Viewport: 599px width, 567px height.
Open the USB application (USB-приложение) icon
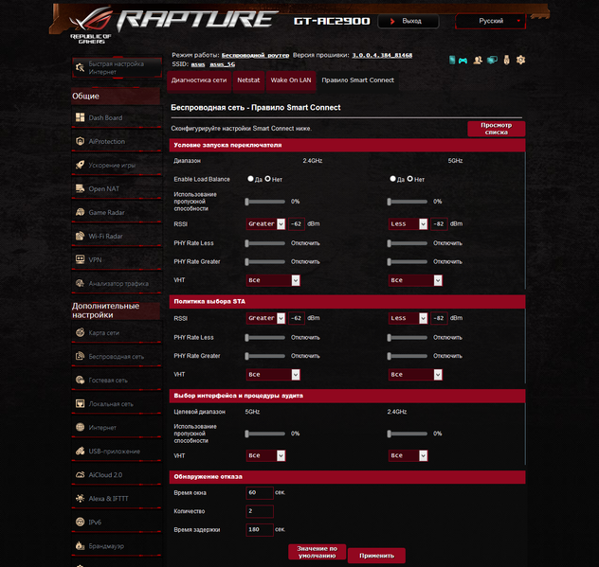(x=80, y=451)
